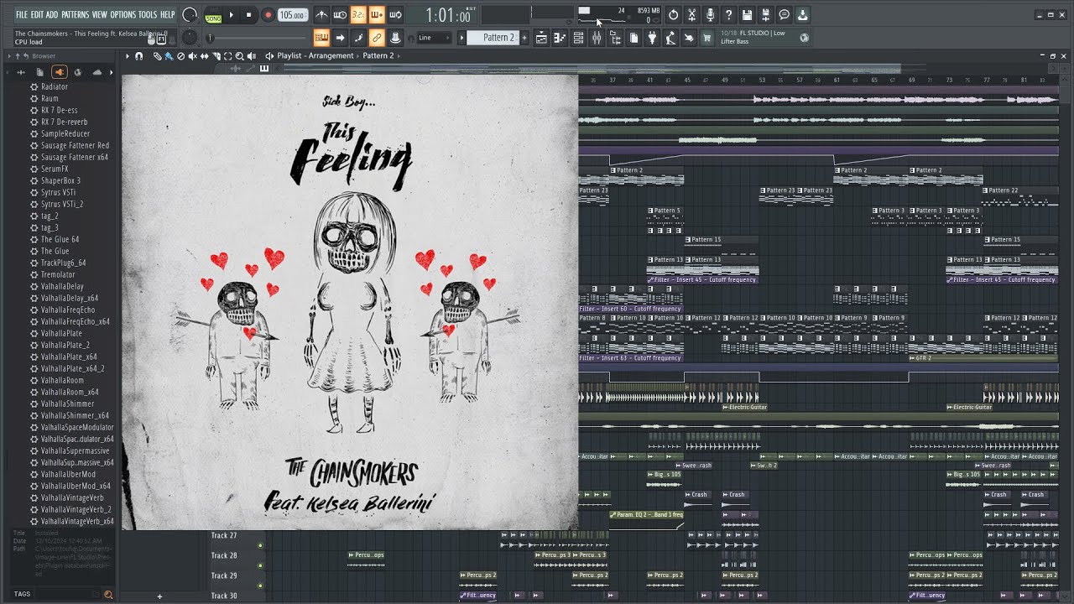Open the Playlist view icon
The height and width of the screenshot is (604, 1074).
pos(541,38)
